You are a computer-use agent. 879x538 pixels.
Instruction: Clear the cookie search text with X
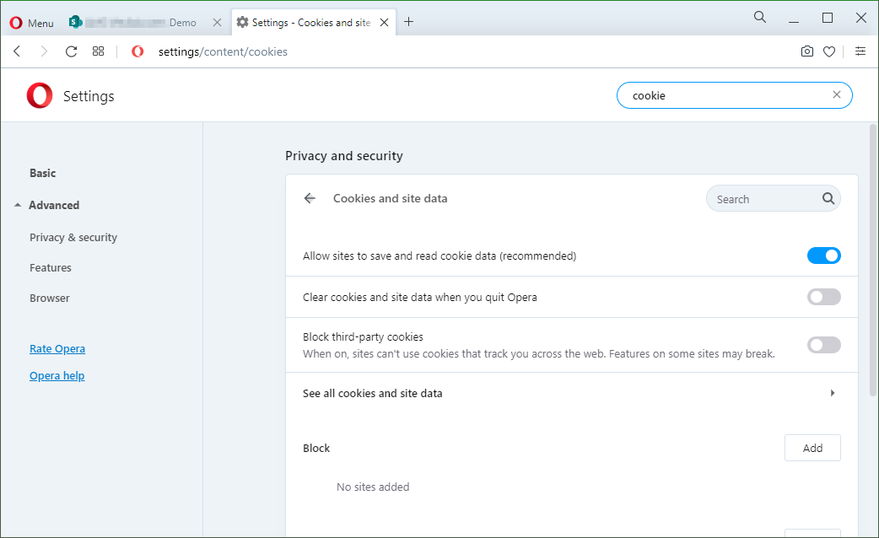point(837,95)
